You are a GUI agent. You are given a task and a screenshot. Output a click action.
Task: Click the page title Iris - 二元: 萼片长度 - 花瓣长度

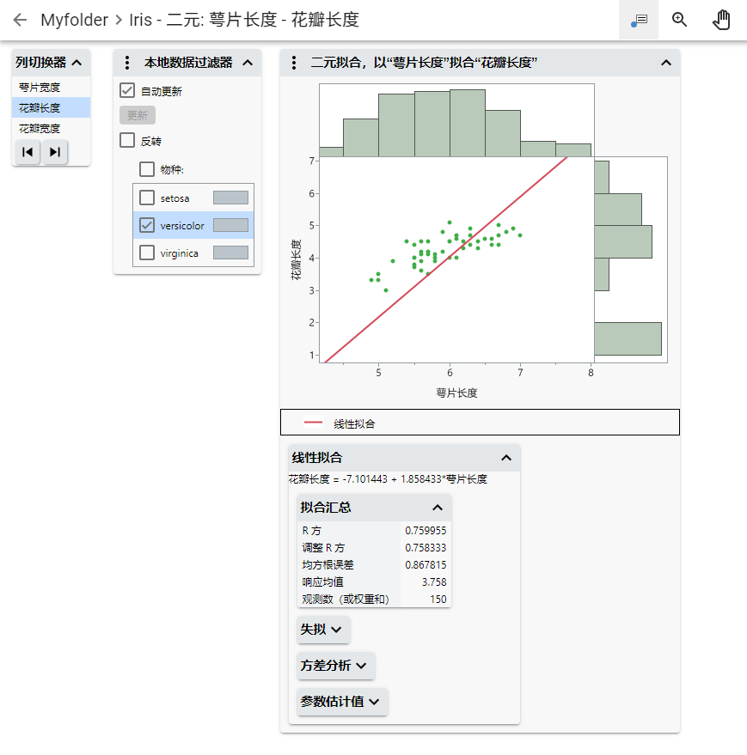(x=244, y=20)
